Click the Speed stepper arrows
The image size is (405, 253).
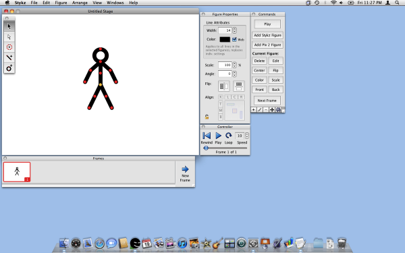[x=247, y=136]
